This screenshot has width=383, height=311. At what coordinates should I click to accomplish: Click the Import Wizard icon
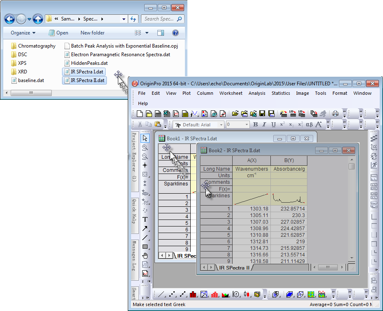coord(283,114)
